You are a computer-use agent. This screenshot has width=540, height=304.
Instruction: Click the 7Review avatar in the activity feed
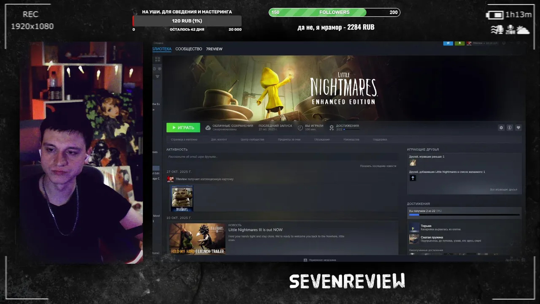point(170,179)
